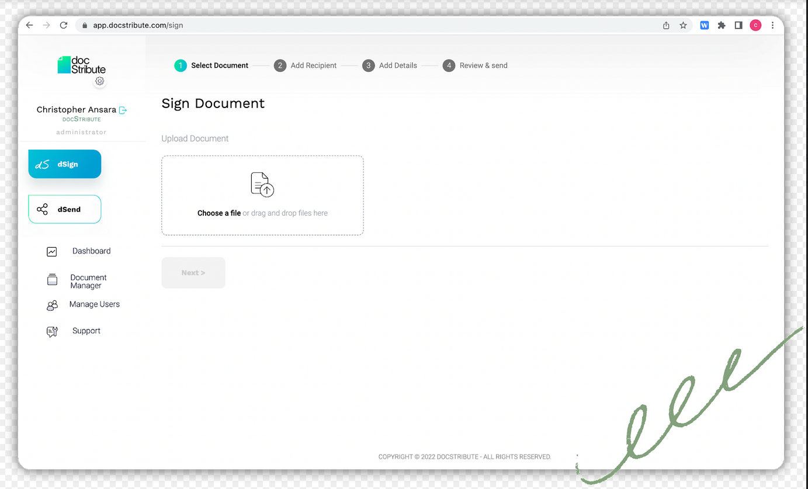Open the Extensions puzzle piece menu
Viewport: 808px width, 489px height.
722,25
